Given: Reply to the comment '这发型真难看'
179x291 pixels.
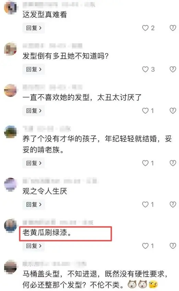Looking at the screenshot, I should (34, 28).
